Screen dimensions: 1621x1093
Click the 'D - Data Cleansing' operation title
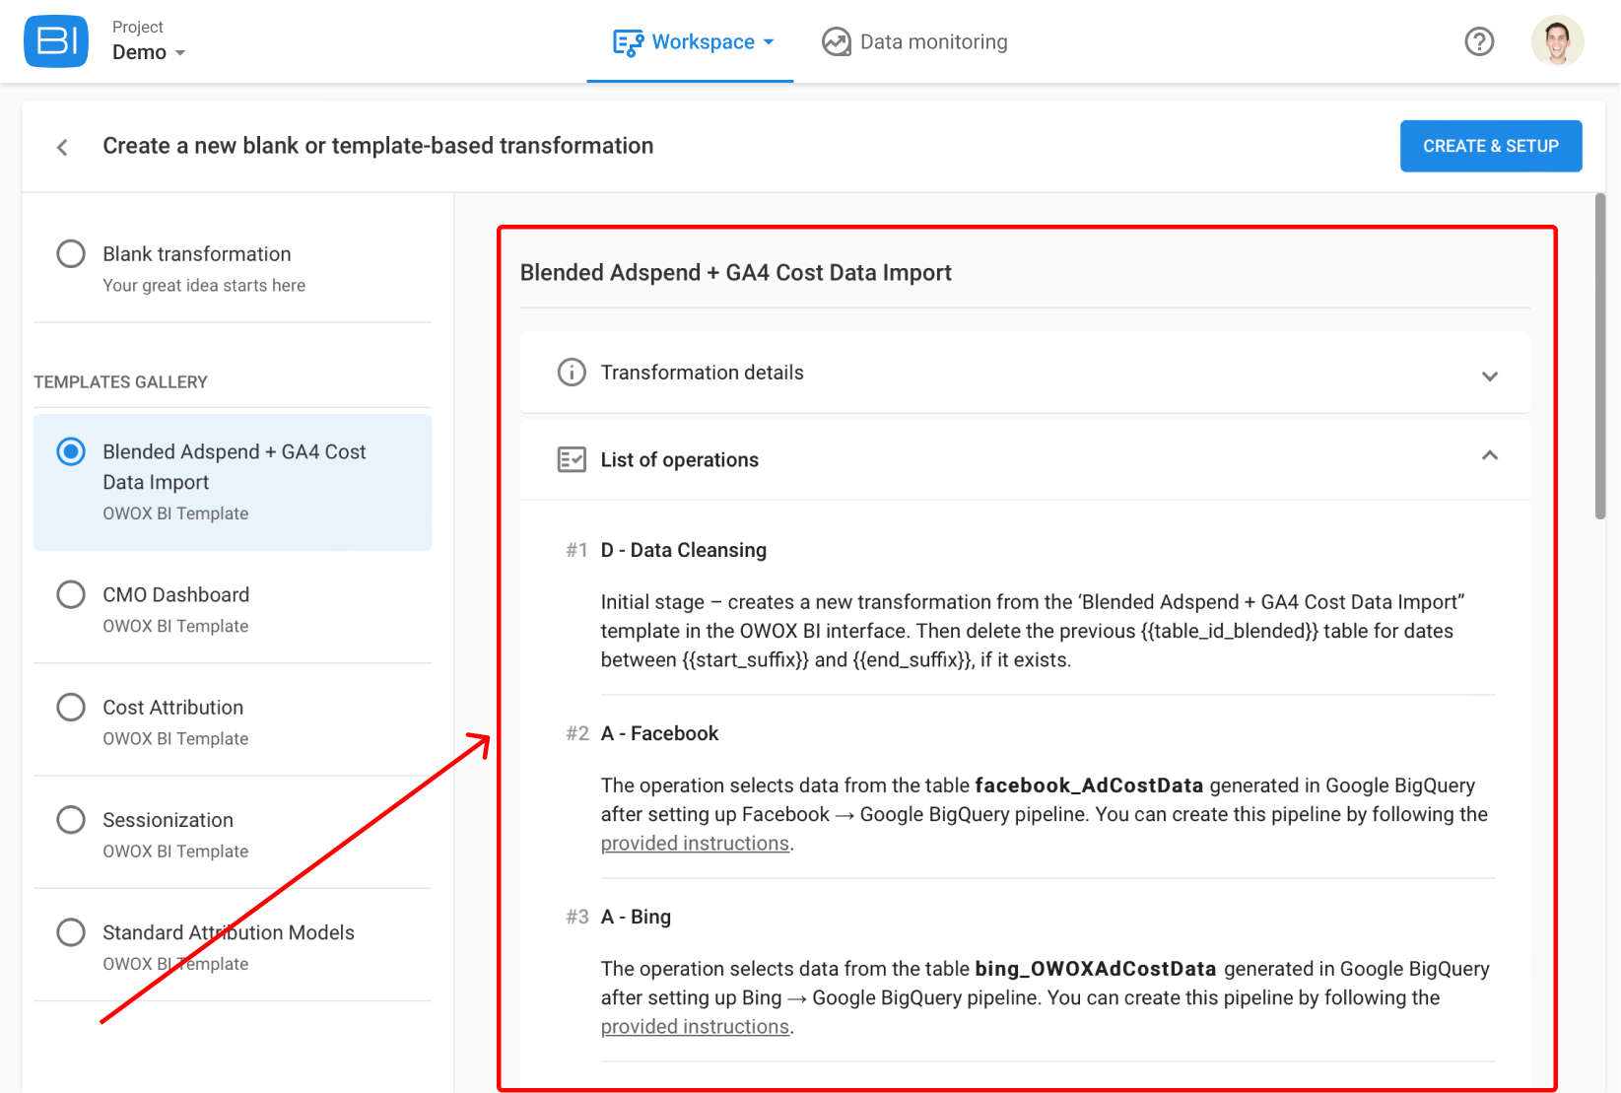pos(684,550)
